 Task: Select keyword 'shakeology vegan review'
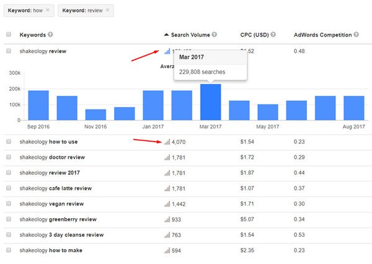(51, 203)
